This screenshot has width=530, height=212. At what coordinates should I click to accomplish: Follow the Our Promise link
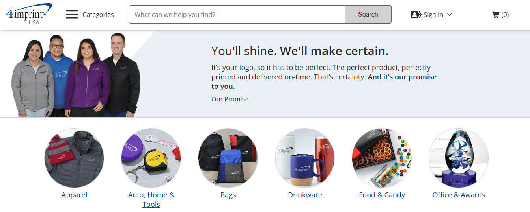click(x=230, y=99)
